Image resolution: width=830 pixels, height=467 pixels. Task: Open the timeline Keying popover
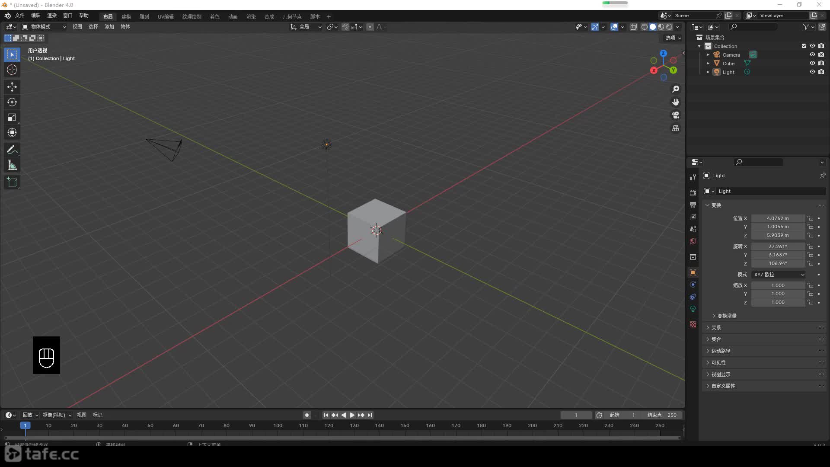click(x=57, y=415)
